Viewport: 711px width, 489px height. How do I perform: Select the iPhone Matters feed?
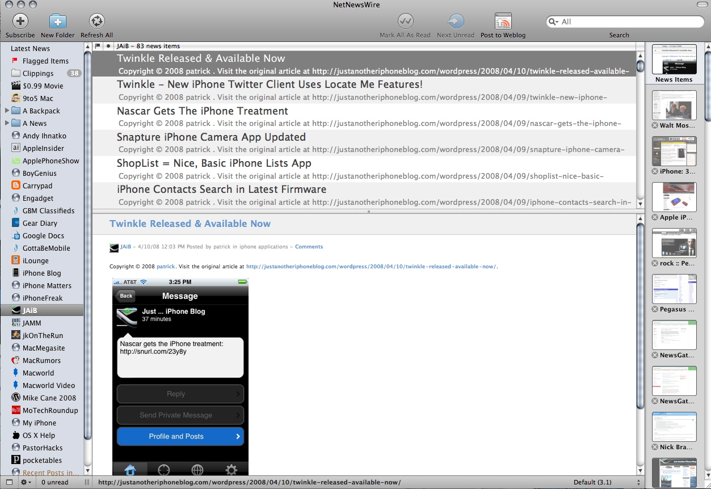click(x=47, y=285)
